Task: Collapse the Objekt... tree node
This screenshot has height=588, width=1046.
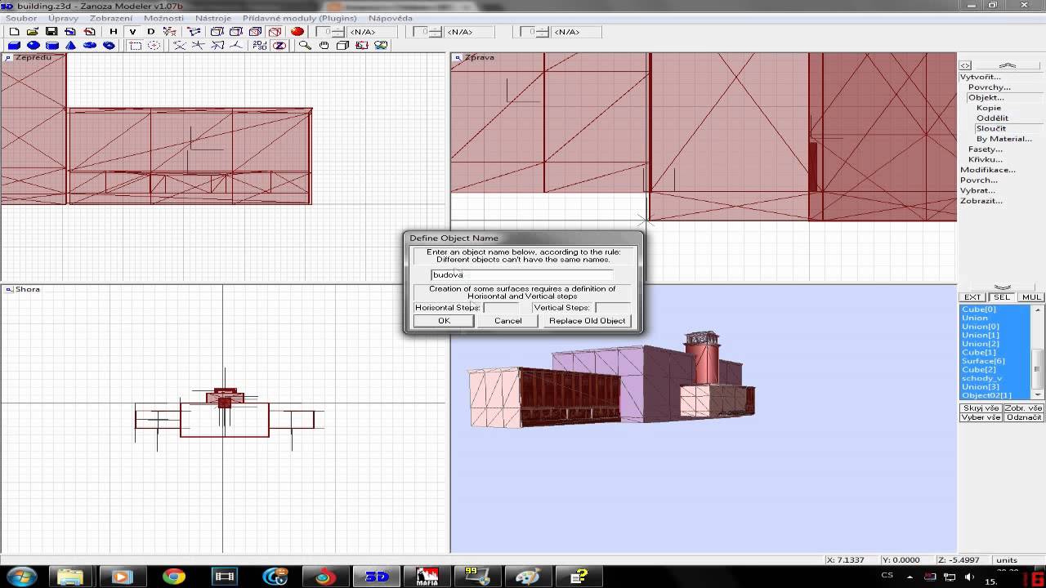Action: coord(986,97)
